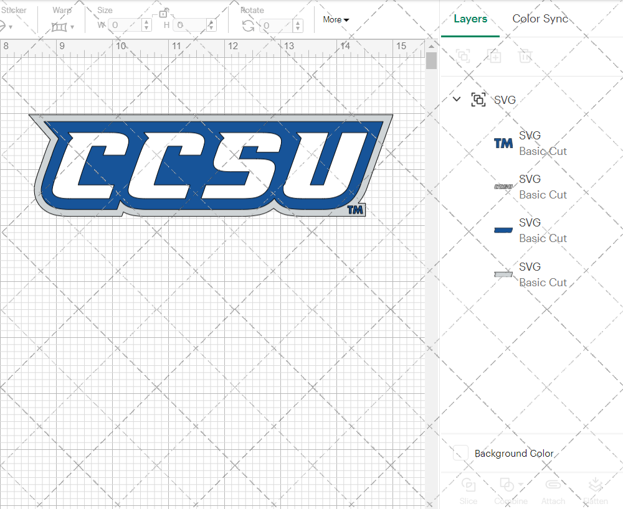Click the Slice icon at bottom
Image resolution: width=623 pixels, height=509 pixels.
point(468,488)
